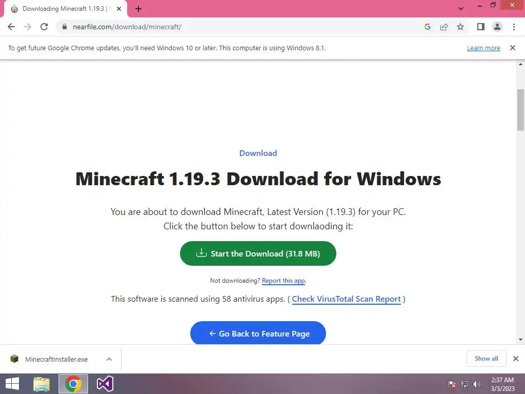The height and width of the screenshot is (394, 525).
Task: Restore down the Chrome window
Action: (x=493, y=5)
